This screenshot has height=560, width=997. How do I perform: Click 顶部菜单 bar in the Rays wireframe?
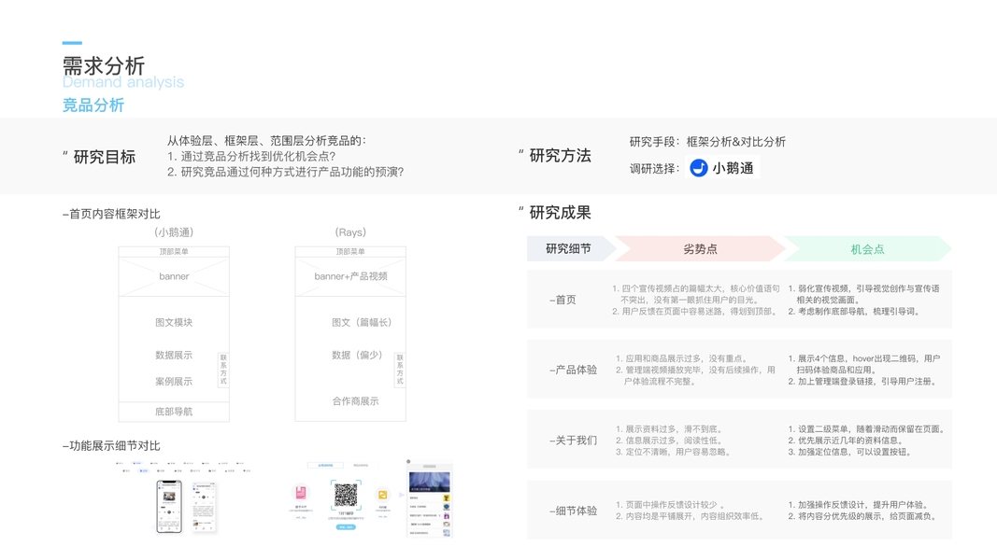[350, 251]
